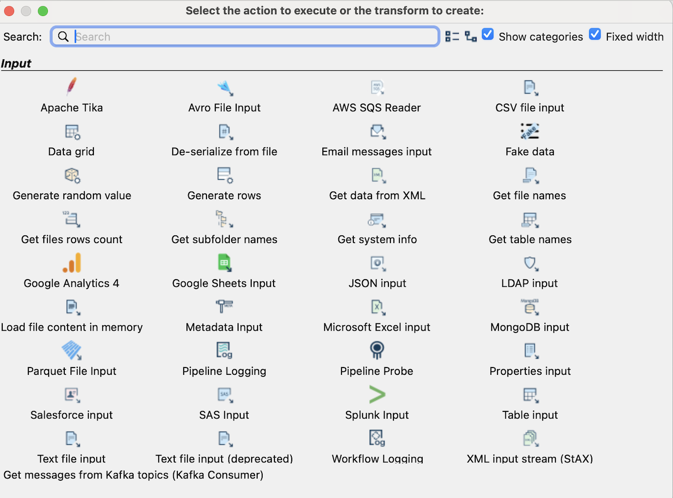Pick the Salesforce input icon

72,395
